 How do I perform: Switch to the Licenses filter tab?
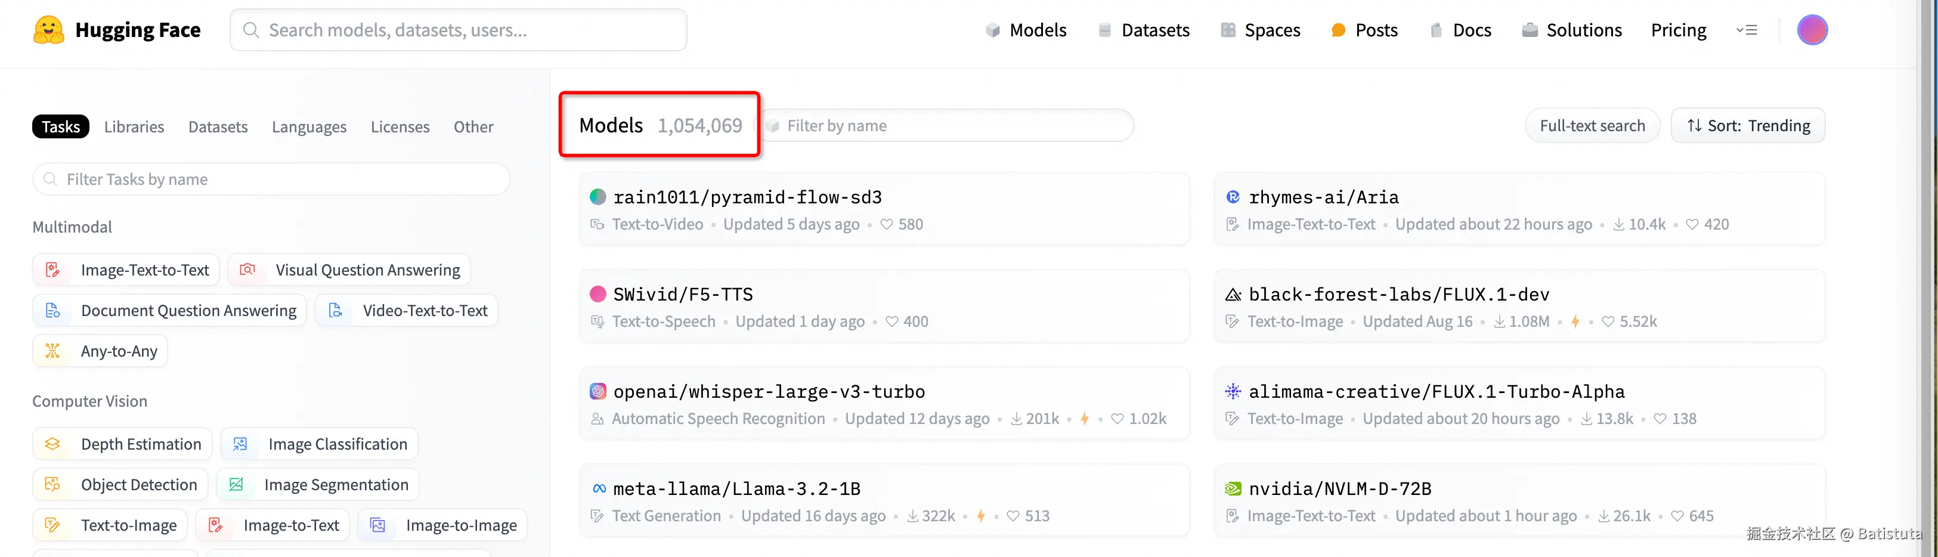[400, 126]
